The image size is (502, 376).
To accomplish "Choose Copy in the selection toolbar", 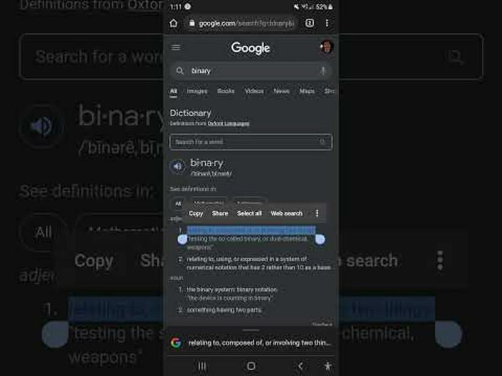I will [196, 213].
